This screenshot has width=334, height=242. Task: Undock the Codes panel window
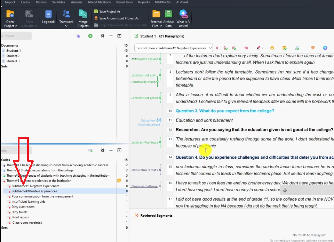[x=119, y=150]
